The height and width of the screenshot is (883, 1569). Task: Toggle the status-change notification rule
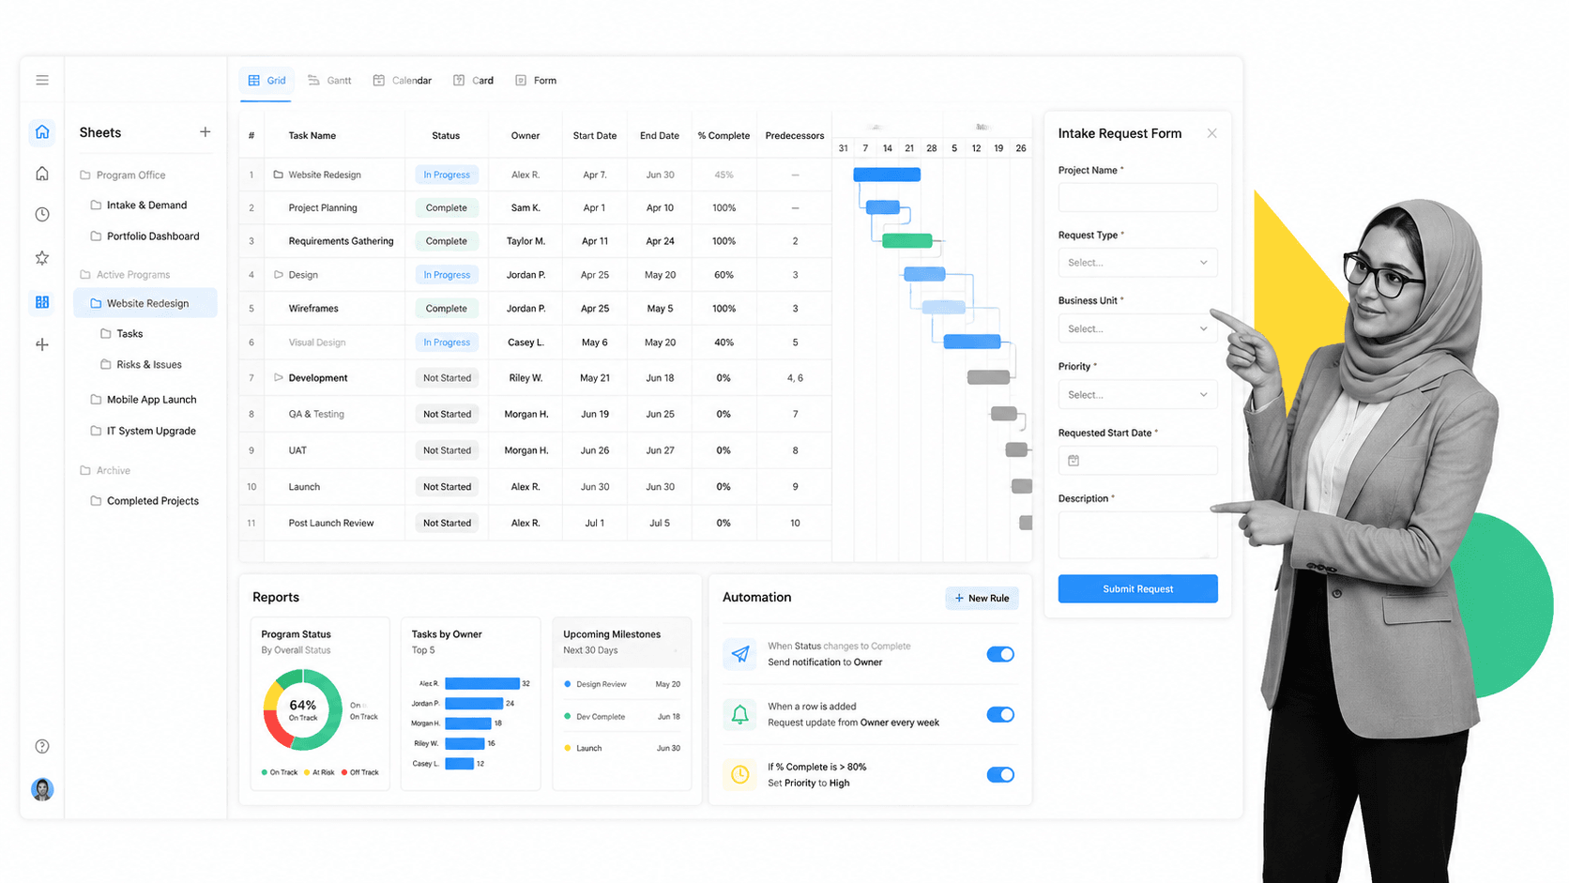[x=1000, y=654]
